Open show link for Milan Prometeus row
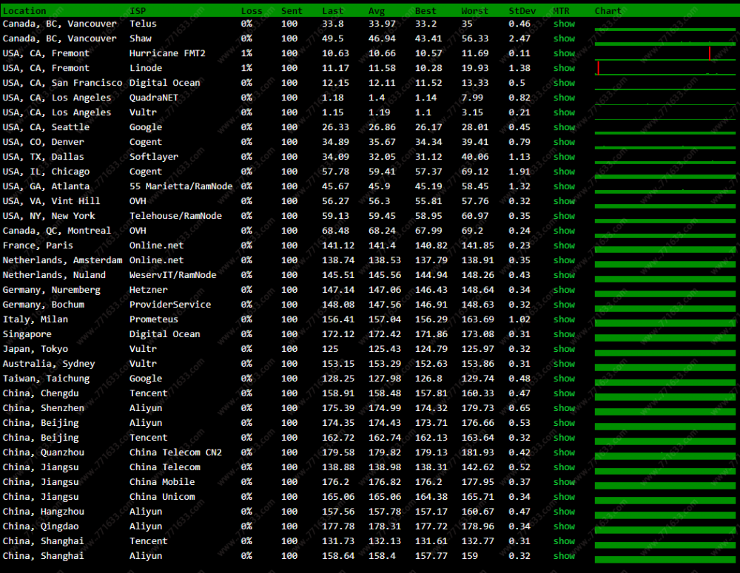740x573 pixels. 564,319
